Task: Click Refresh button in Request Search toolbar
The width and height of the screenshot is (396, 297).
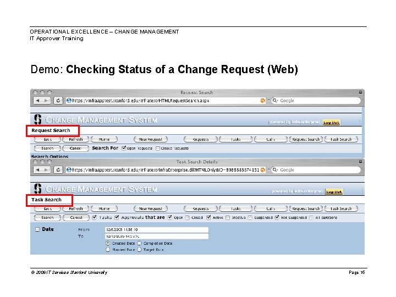Action: 76,139
